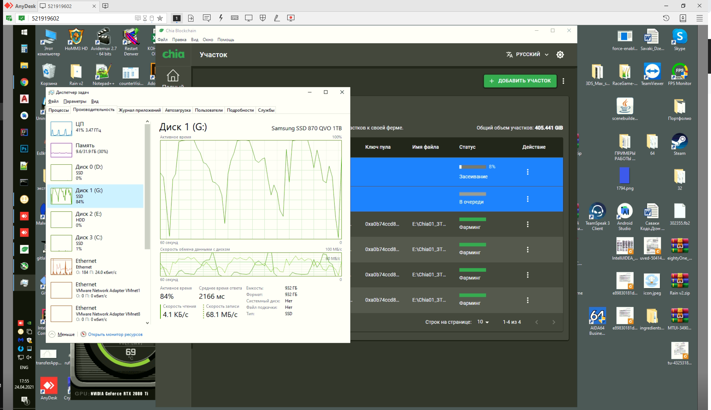Select Диск 3 (C:) in performance sidebar
This screenshot has width=711, height=410.
(95, 243)
